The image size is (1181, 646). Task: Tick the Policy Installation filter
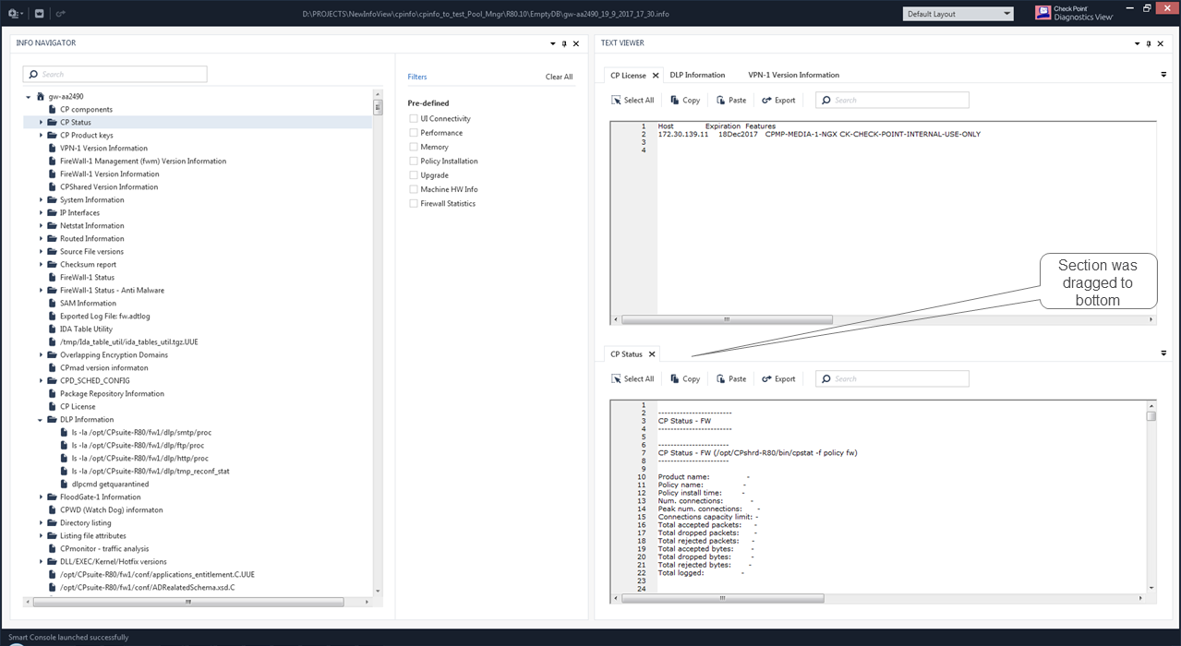pos(414,161)
